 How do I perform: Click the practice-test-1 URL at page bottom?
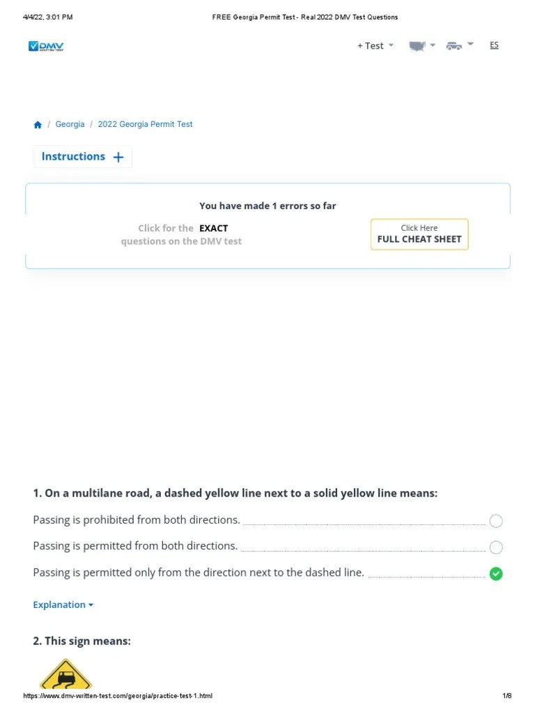click(x=118, y=695)
